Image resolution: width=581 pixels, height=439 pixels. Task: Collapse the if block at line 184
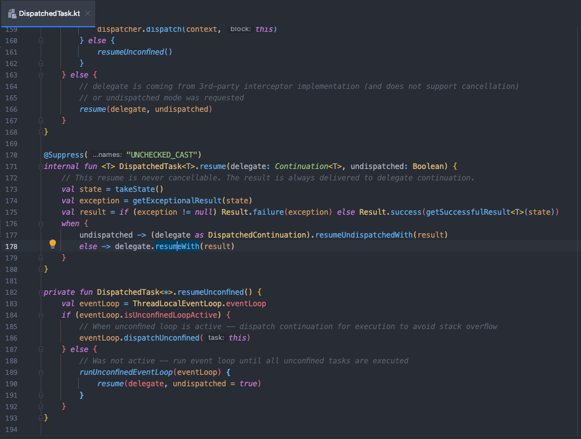pyautogui.click(x=41, y=315)
